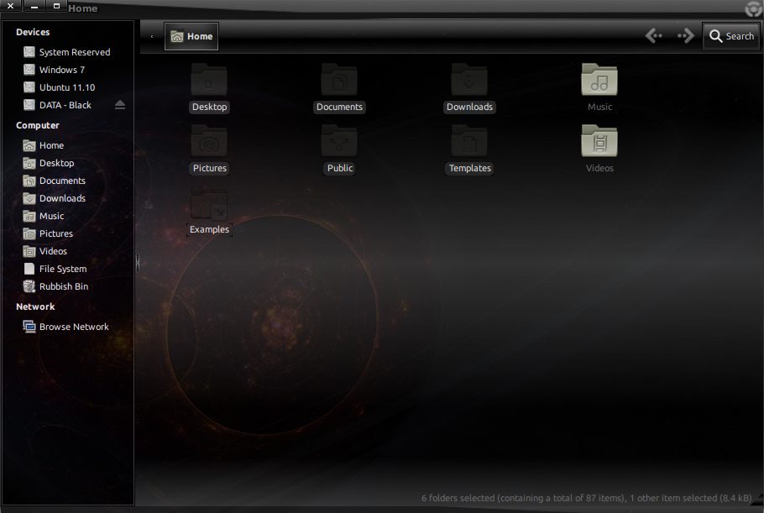Minimize the Home window
Image resolution: width=764 pixels, height=513 pixels.
[x=34, y=6]
